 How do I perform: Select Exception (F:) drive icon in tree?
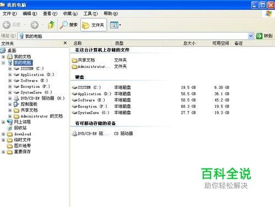coord(17,87)
